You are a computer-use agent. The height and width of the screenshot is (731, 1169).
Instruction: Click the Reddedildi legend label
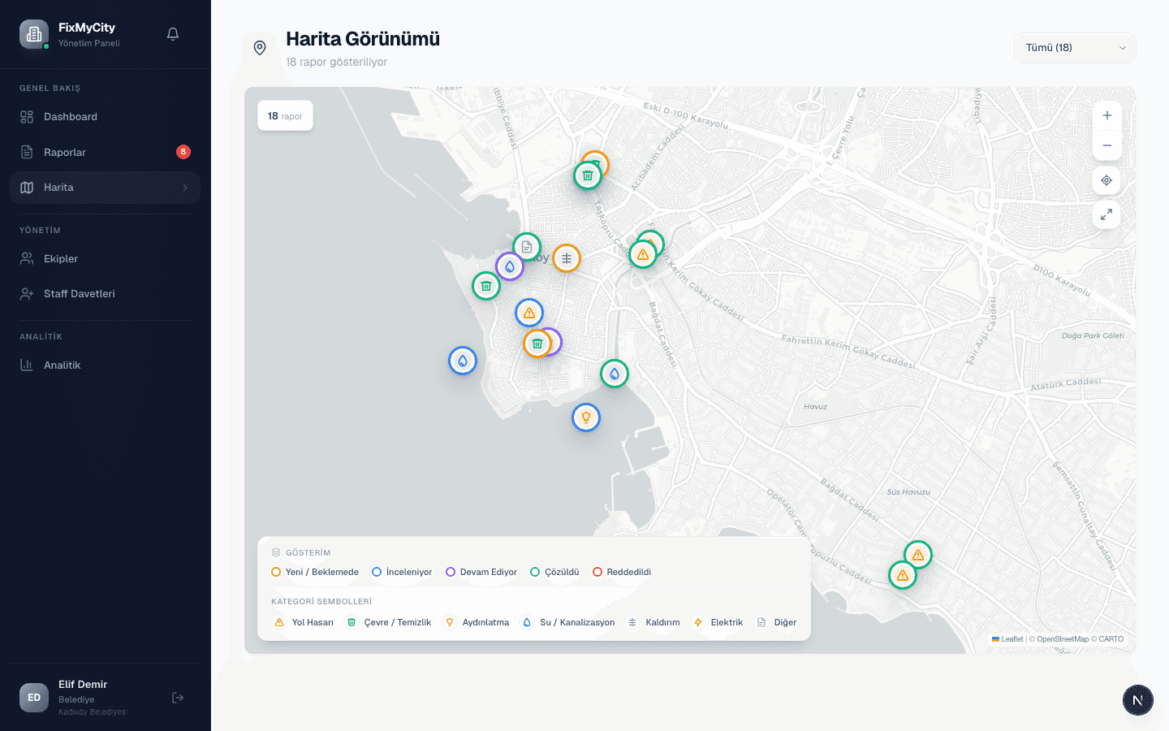[629, 572]
